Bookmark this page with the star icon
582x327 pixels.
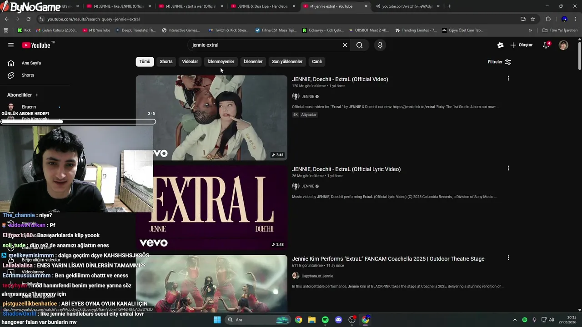533,19
